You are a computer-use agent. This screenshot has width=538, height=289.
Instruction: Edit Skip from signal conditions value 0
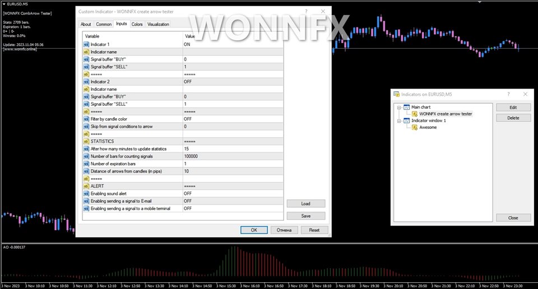tap(233, 127)
